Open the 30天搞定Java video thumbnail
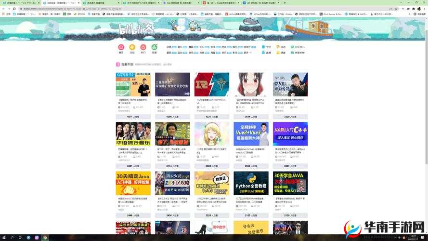The width and height of the screenshot is (428, 241). tap(133, 183)
